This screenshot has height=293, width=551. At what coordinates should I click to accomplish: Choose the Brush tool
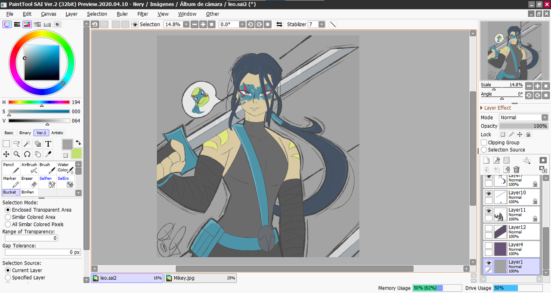click(47, 168)
